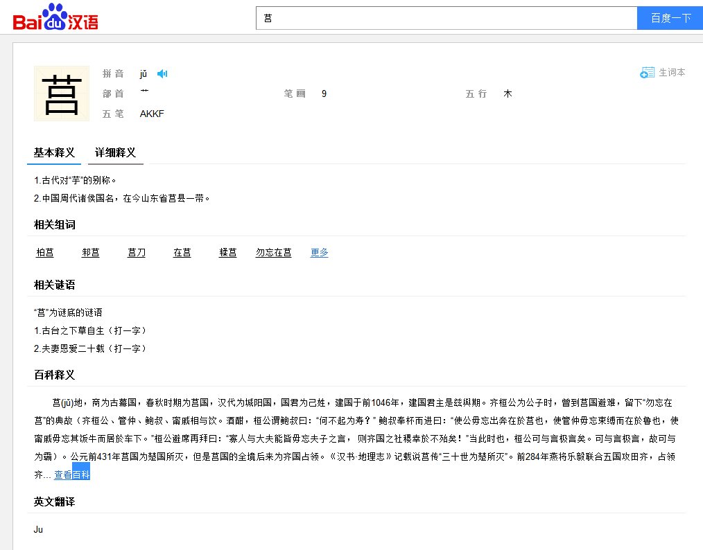703x550 pixels.
Task: Click the pinyin jǔ label
Action: click(144, 73)
